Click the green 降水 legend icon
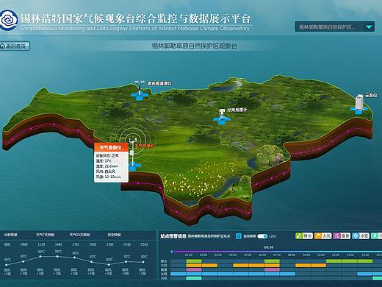The image size is (382, 287). [x=299, y=236]
